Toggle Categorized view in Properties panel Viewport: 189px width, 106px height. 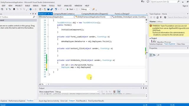pyautogui.click(x=151, y=55)
